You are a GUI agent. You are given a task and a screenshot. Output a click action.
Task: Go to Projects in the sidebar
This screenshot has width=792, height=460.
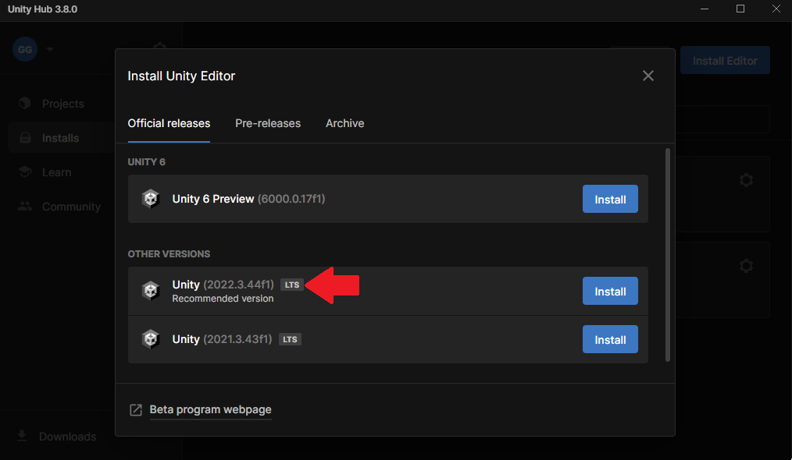tap(63, 104)
